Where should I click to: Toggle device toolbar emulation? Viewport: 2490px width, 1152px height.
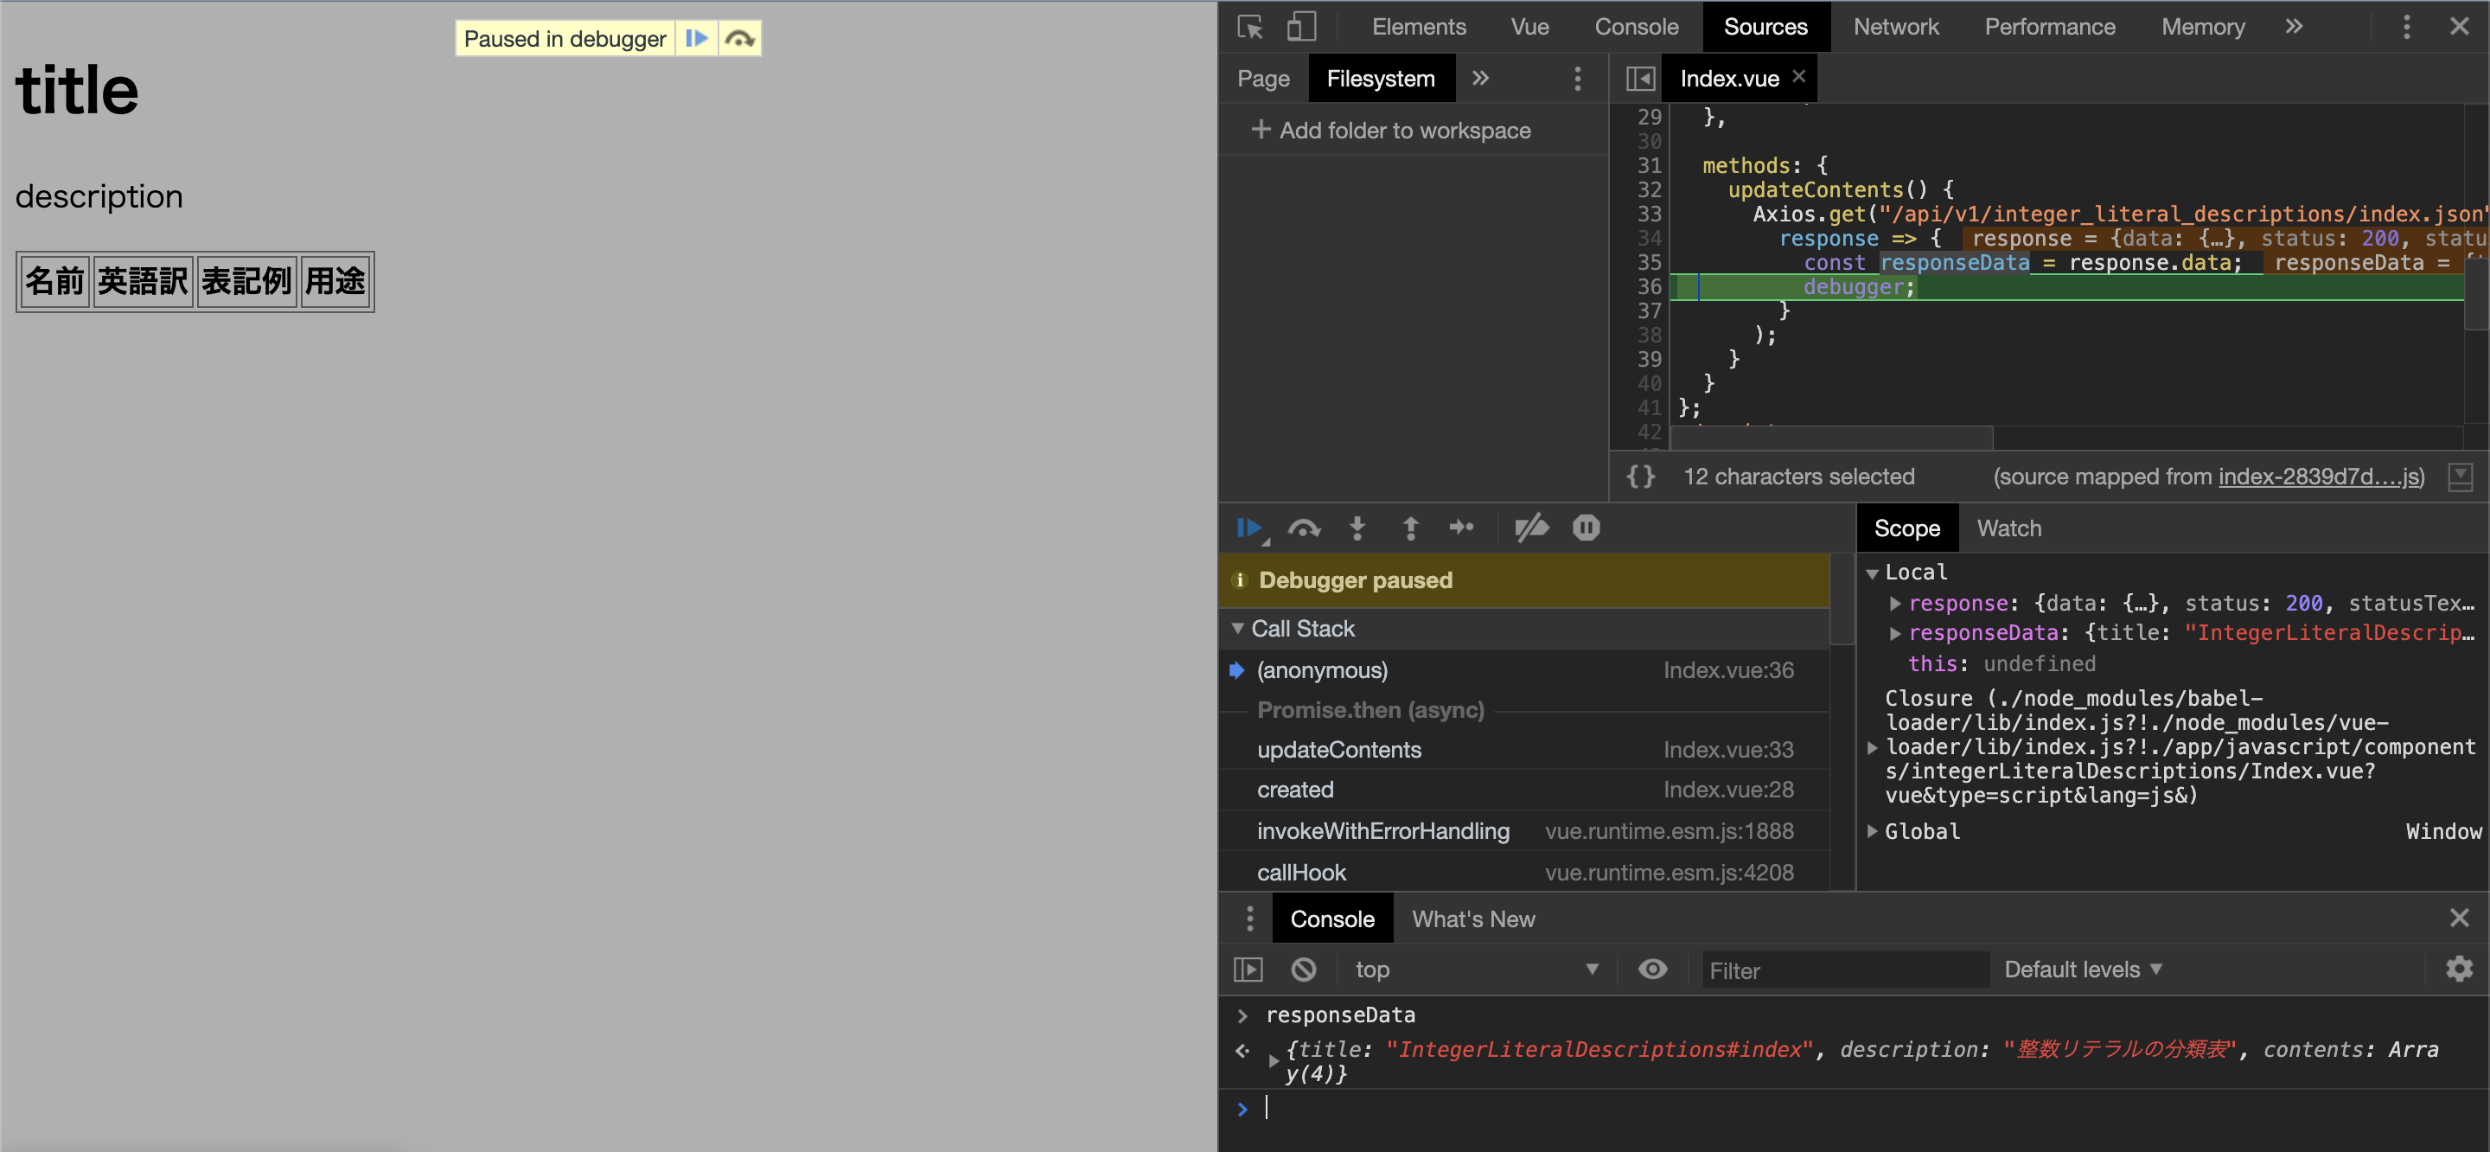(x=1301, y=27)
